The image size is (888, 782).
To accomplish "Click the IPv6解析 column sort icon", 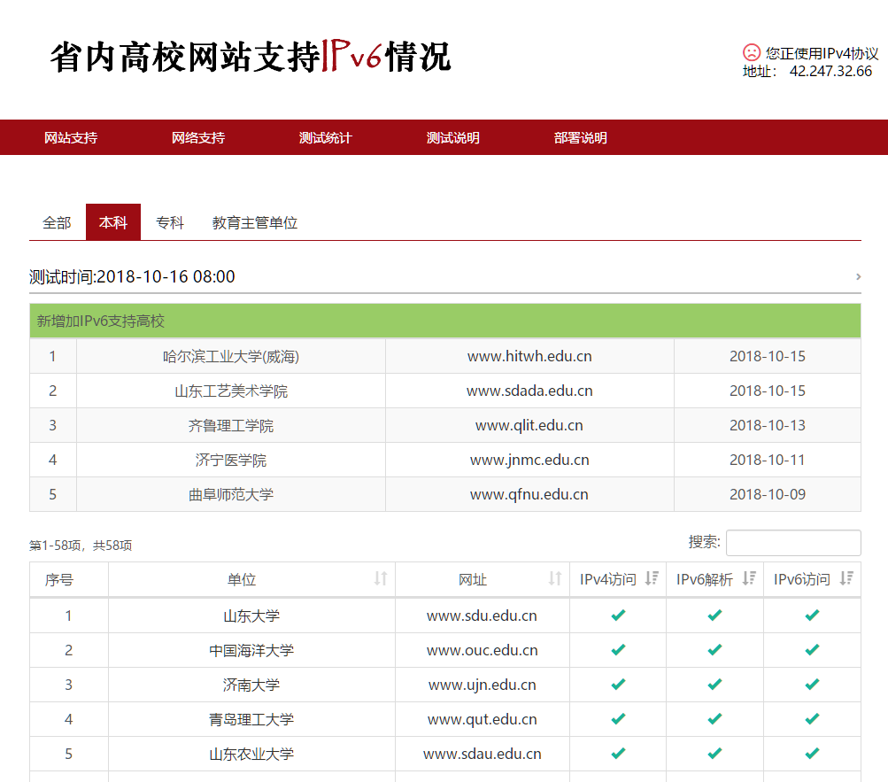I will pos(749,579).
